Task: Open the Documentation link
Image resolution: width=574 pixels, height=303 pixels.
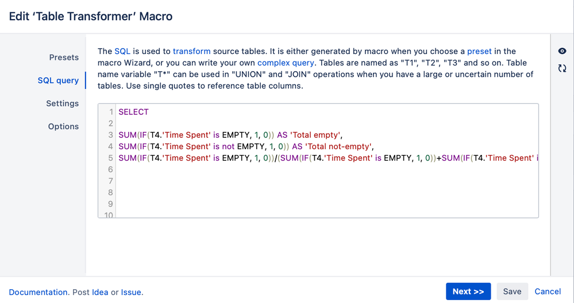Action: tap(38, 293)
